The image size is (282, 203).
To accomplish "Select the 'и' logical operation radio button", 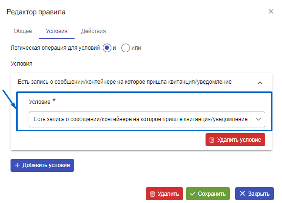I will click(107, 48).
